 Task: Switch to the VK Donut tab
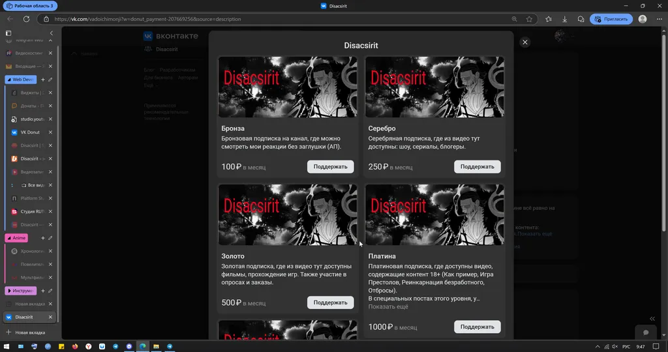click(x=31, y=132)
